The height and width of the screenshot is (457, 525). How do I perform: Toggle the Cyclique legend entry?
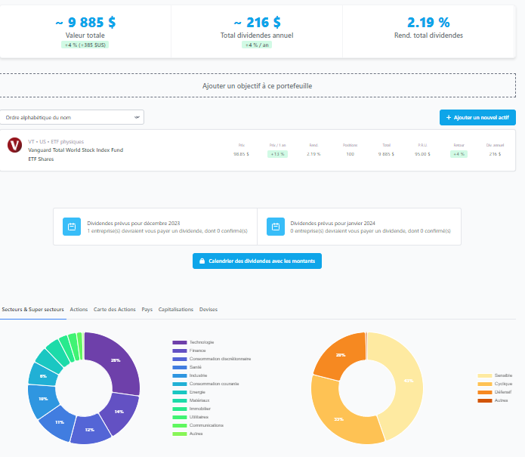tap(495, 384)
